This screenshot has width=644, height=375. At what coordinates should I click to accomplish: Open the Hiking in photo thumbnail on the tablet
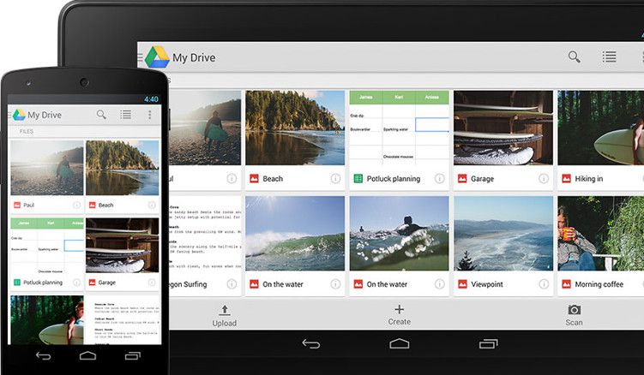tap(601, 128)
